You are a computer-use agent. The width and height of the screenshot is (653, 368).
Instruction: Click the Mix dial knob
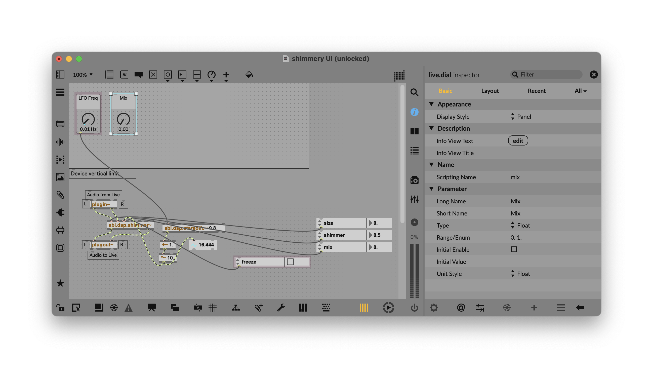(123, 119)
